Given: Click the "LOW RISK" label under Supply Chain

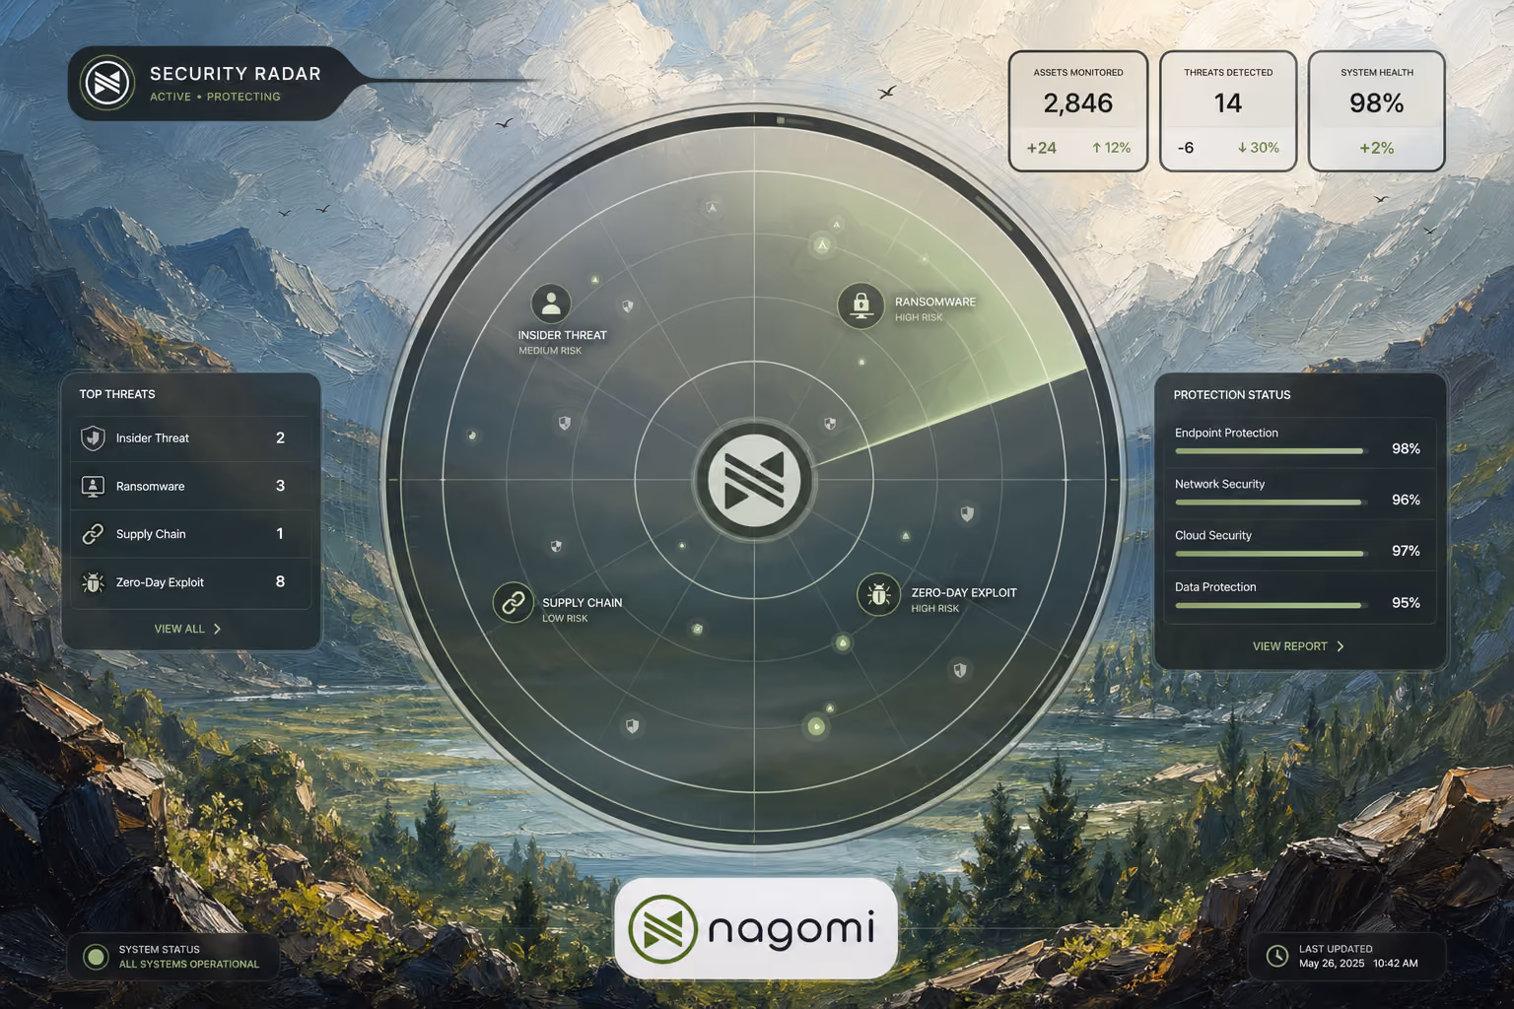Looking at the screenshot, I should [565, 619].
